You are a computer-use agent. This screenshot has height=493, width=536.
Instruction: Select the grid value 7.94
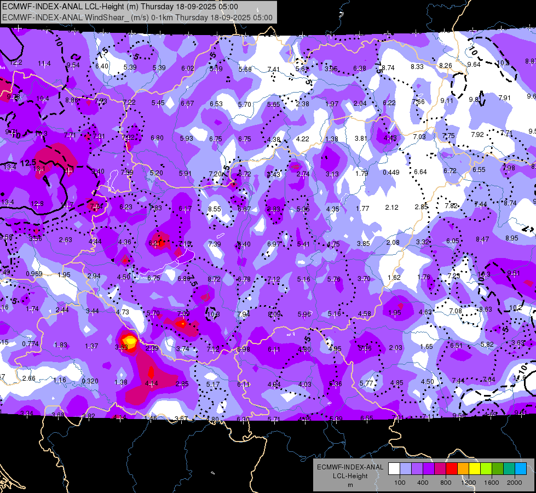(244, 314)
